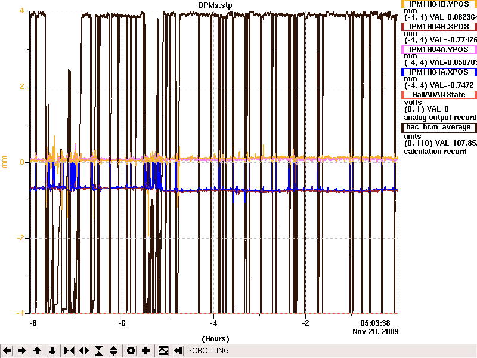Zoom out horizontally with outward-pointing triangles
The height and width of the screenshot is (358, 477).
point(84,351)
